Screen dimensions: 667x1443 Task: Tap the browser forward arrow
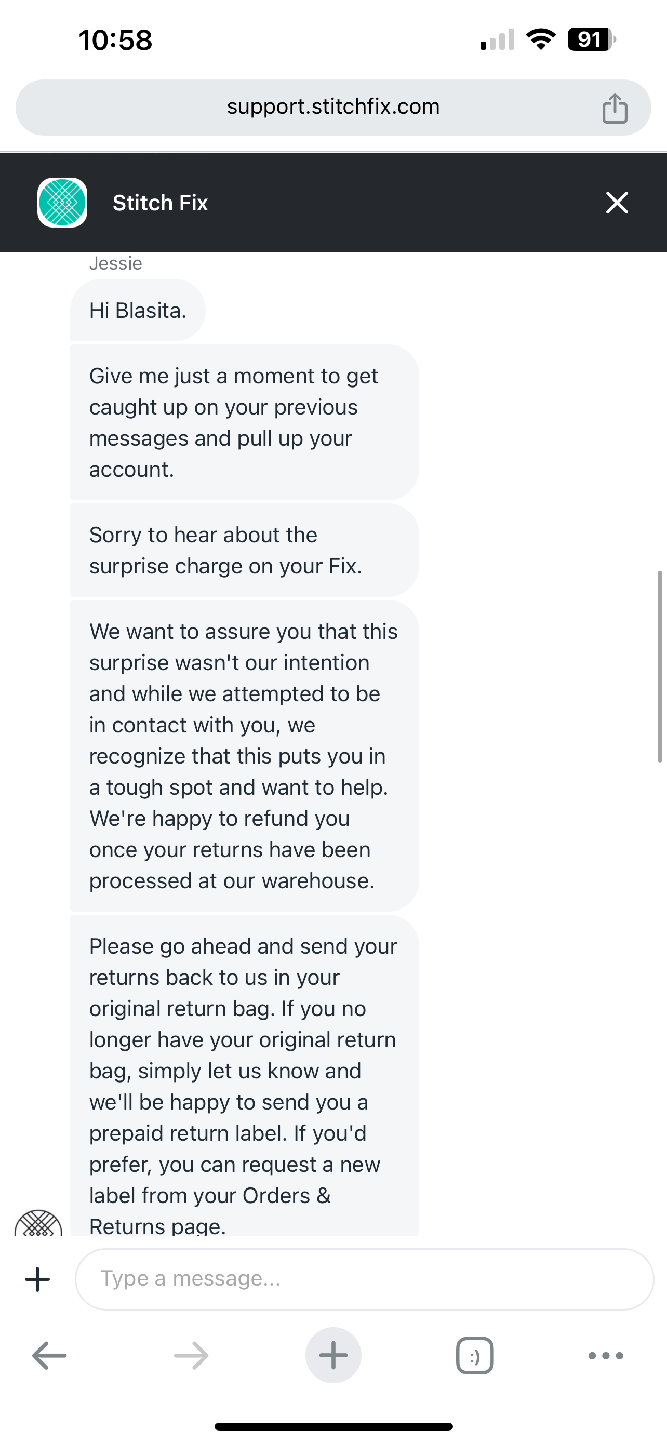coord(192,1356)
